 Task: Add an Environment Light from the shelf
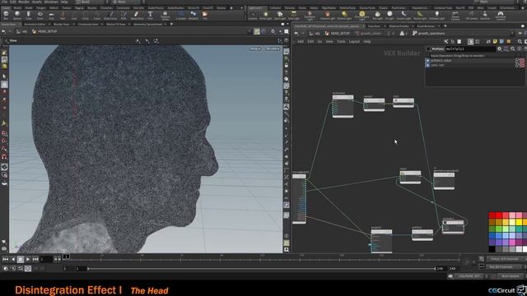(362, 16)
